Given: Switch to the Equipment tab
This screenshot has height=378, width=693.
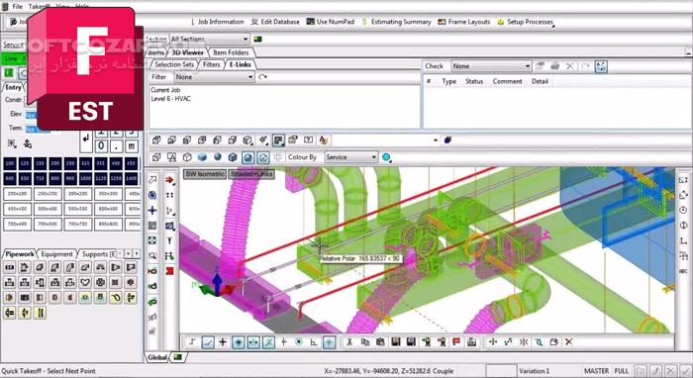Looking at the screenshot, I should pyautogui.click(x=56, y=254).
